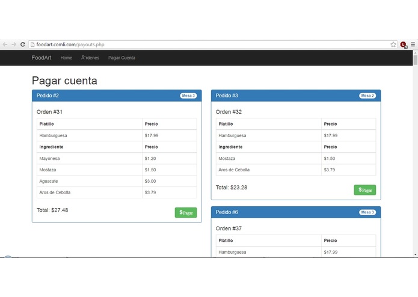The image size is (418, 297).
Task: Select the Orden #37 heading
Action: 229,228
